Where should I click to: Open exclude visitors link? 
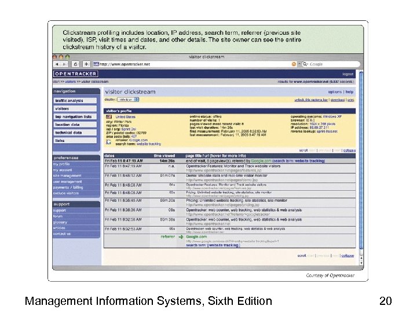(x=66, y=194)
